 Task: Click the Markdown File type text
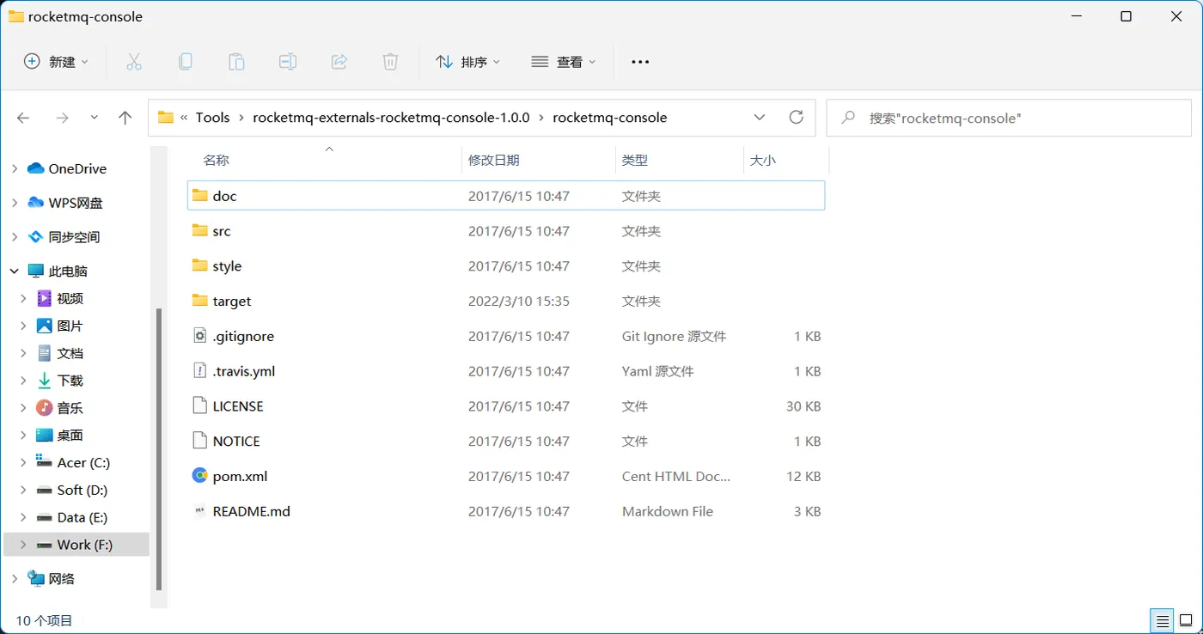pyautogui.click(x=668, y=511)
